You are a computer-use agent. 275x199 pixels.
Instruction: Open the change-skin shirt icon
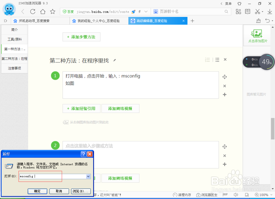coord(239,4)
